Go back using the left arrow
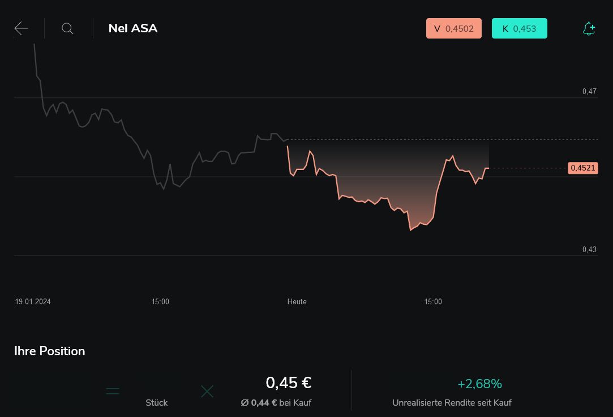The image size is (613, 417). (x=22, y=28)
